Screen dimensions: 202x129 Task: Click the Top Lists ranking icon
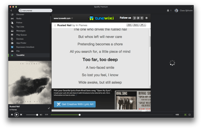click(x=12, y=26)
